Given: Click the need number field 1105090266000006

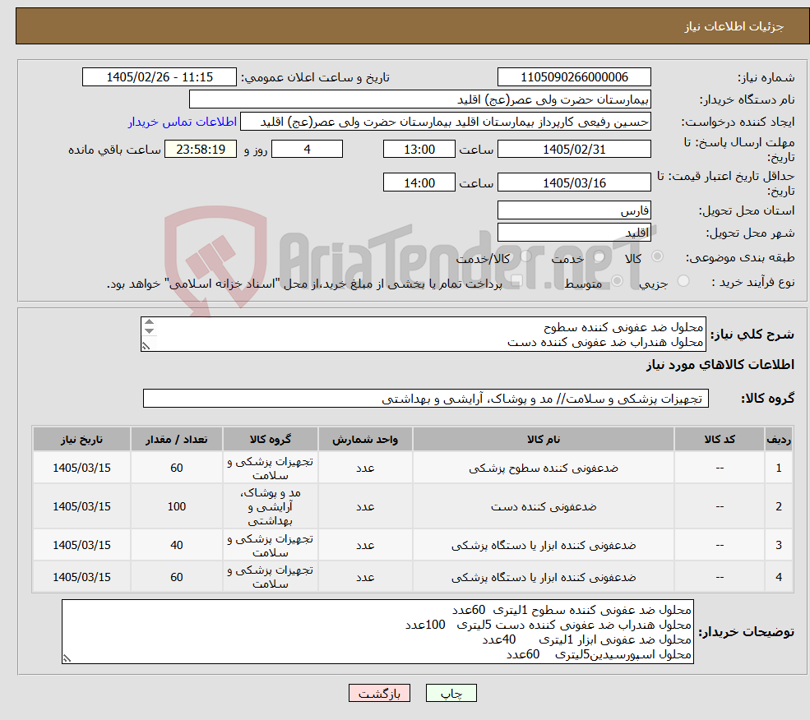Looking at the screenshot, I should click(x=574, y=77).
